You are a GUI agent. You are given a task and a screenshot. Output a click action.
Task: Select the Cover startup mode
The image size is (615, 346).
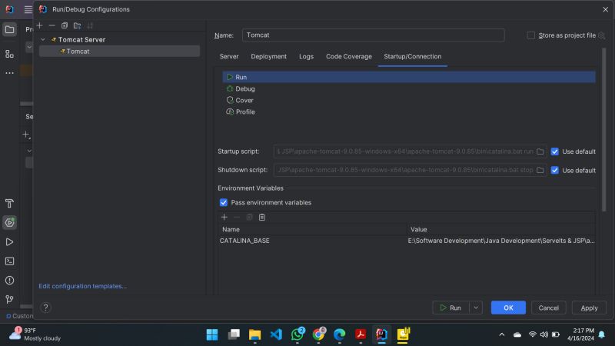(x=409, y=100)
